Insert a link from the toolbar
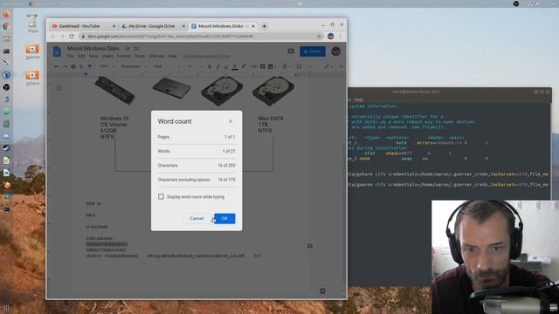 (254, 66)
